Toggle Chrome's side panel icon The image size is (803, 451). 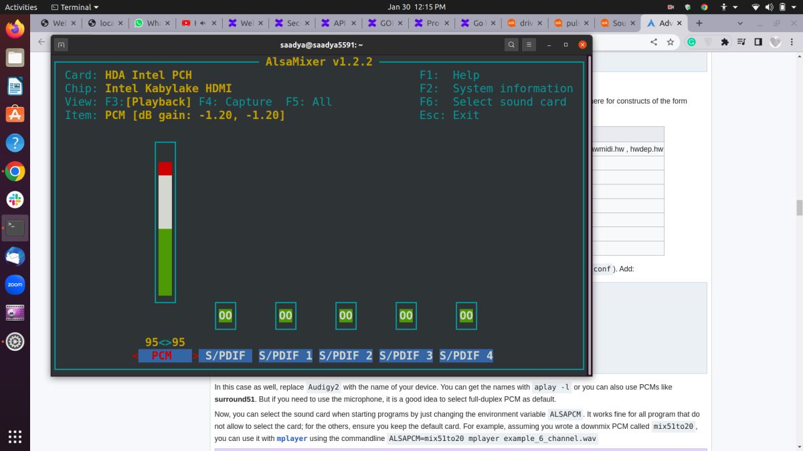[x=758, y=41]
